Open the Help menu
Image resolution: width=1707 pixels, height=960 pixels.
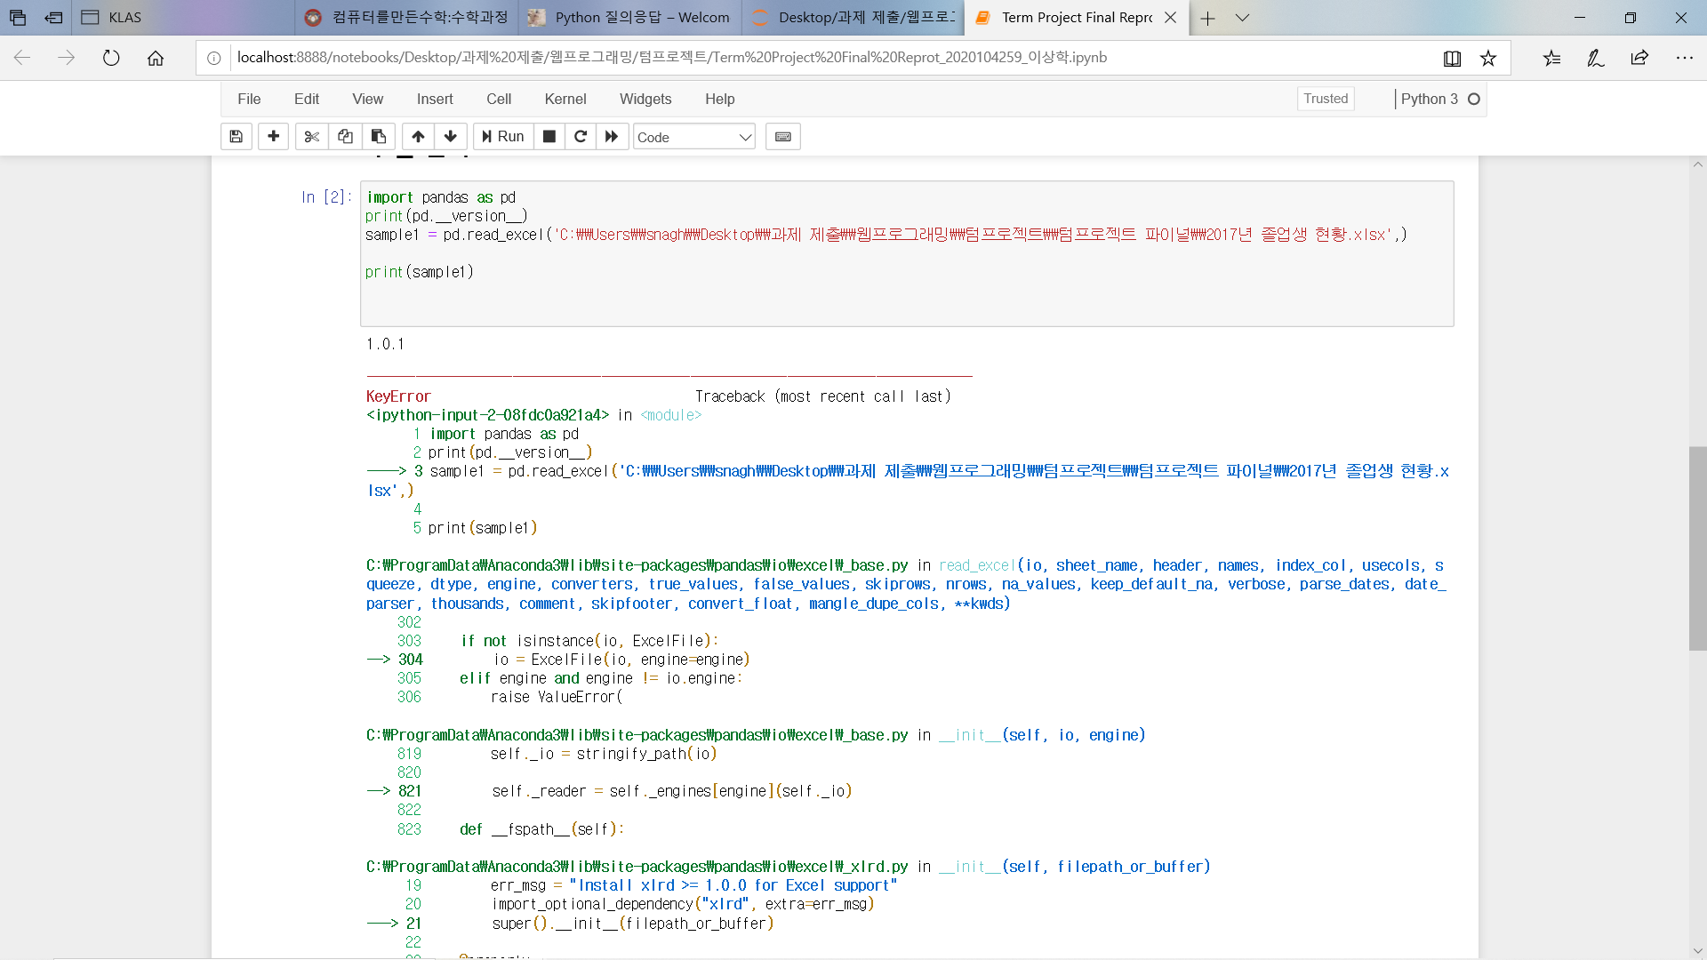720,99
